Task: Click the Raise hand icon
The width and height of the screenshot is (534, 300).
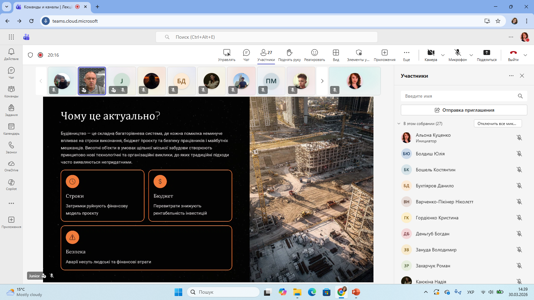Action: tap(289, 53)
